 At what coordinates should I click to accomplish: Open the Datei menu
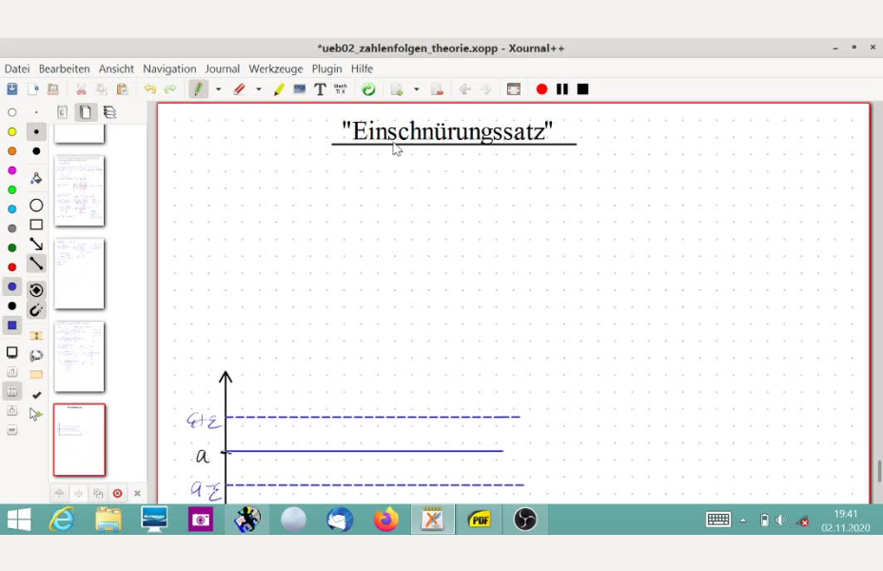tap(17, 69)
